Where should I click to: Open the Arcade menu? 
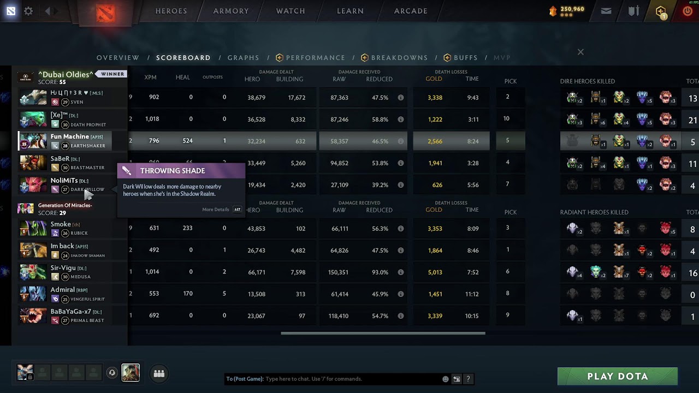411,11
